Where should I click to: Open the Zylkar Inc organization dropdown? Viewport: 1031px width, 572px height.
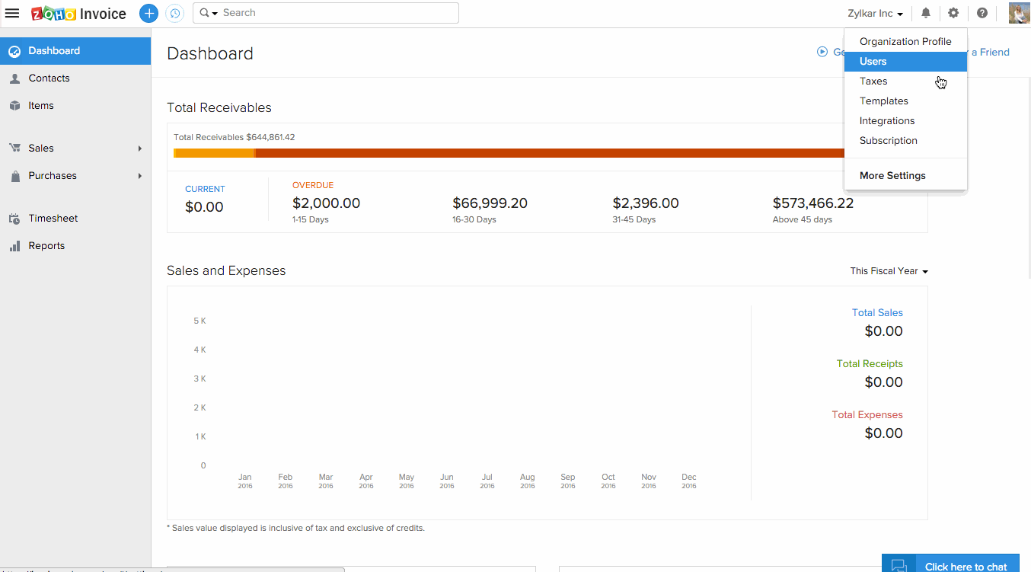875,14
